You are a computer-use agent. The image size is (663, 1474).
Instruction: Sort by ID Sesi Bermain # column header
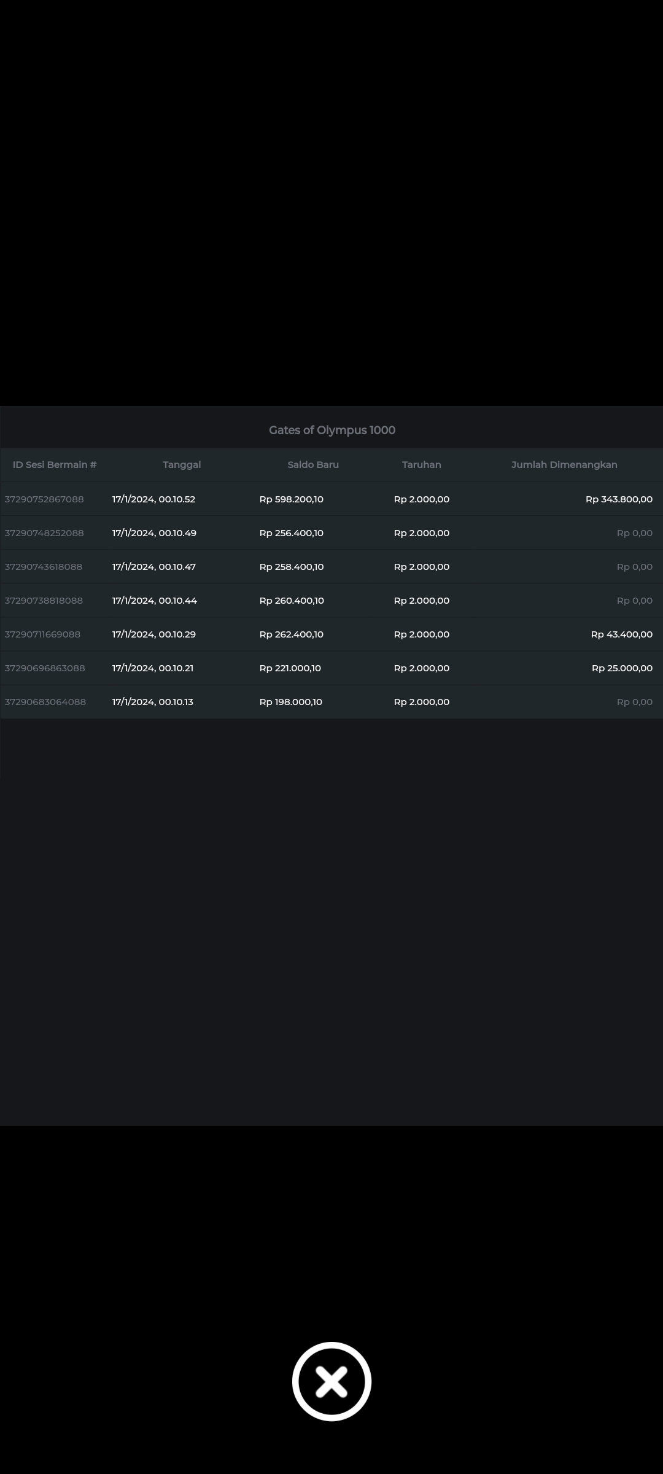coord(55,464)
